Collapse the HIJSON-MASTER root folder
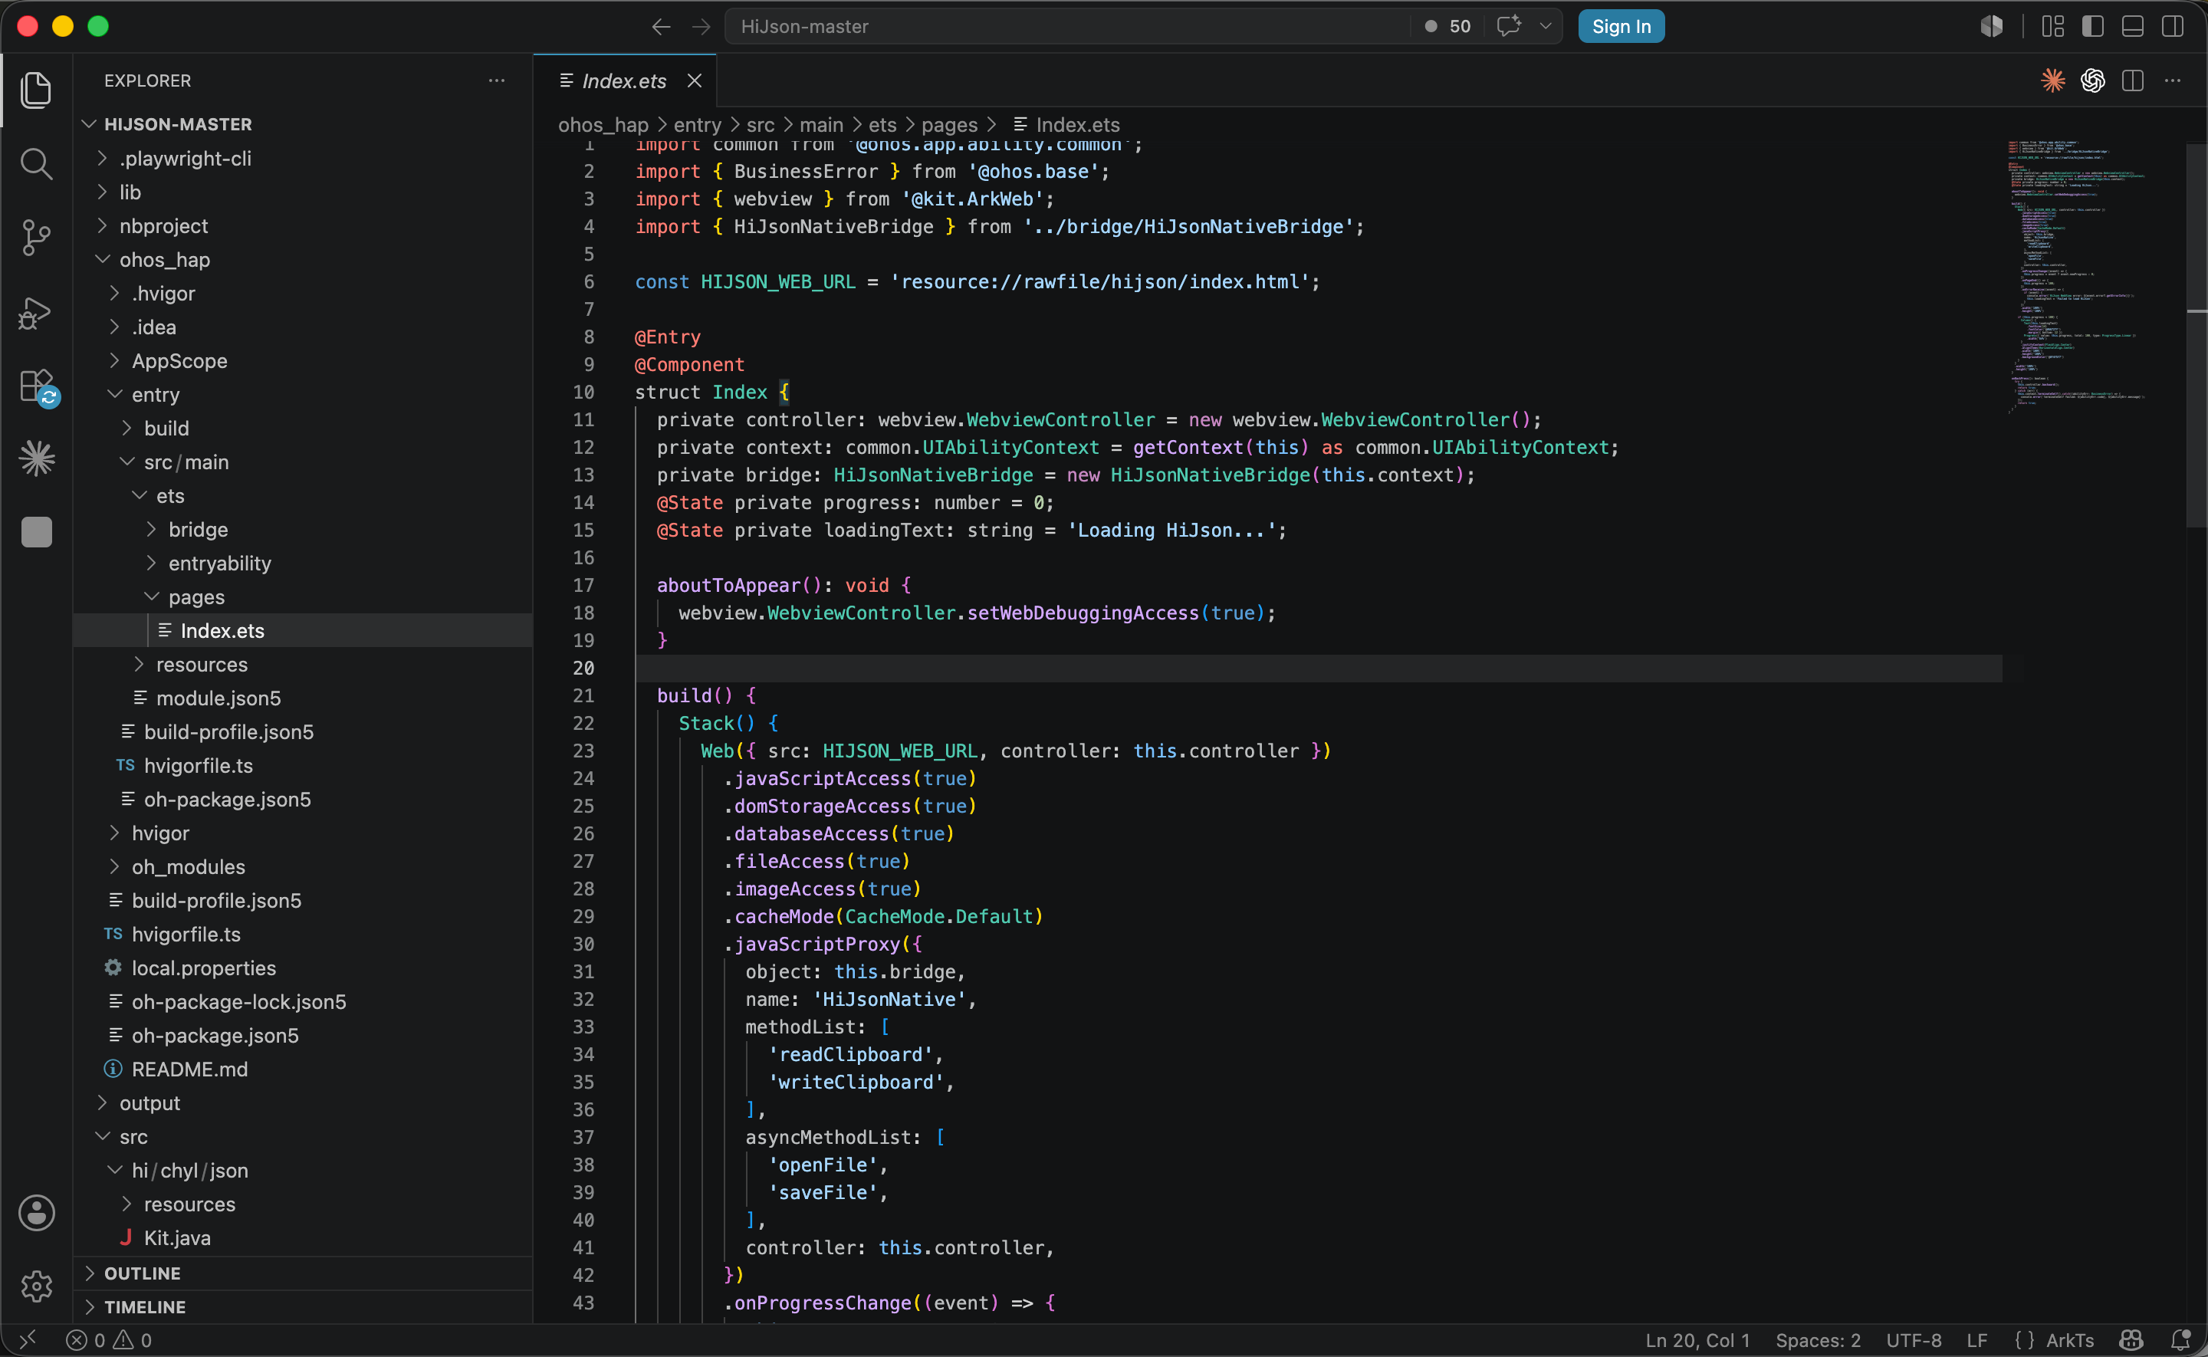 click(304, 124)
